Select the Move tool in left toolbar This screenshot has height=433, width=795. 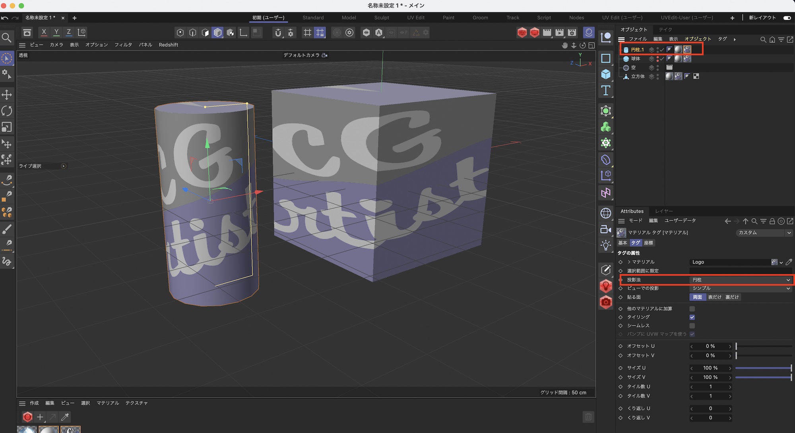[7, 95]
